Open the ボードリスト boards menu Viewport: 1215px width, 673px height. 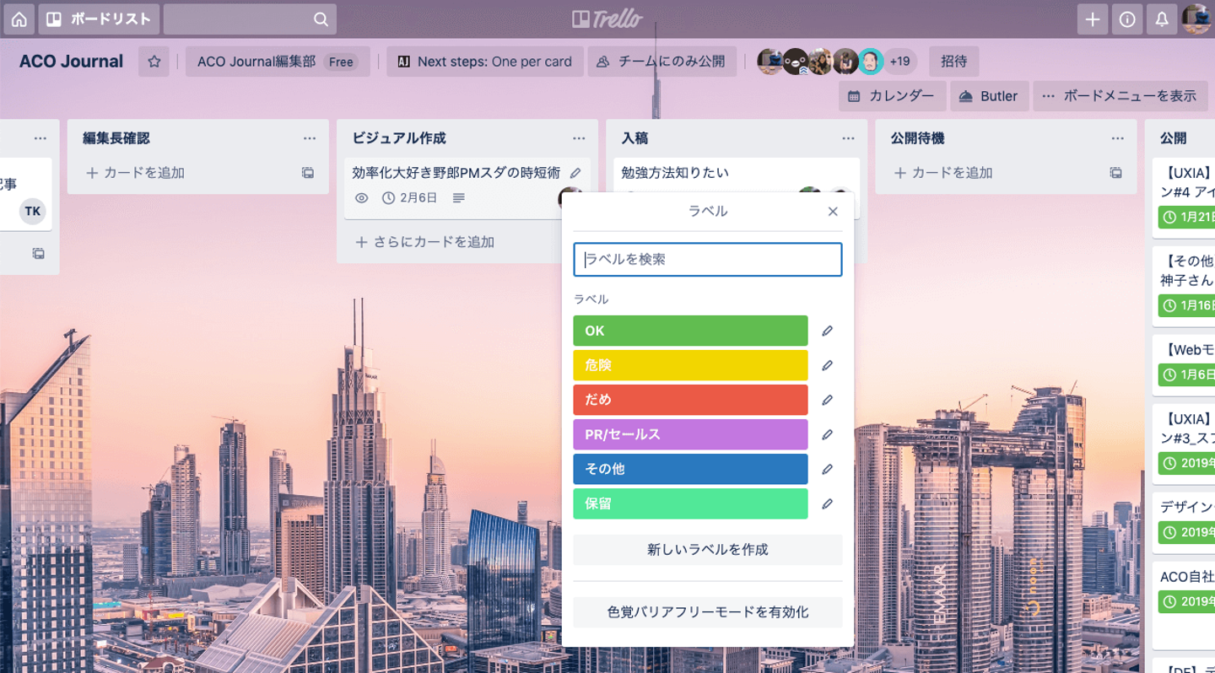tap(99, 19)
